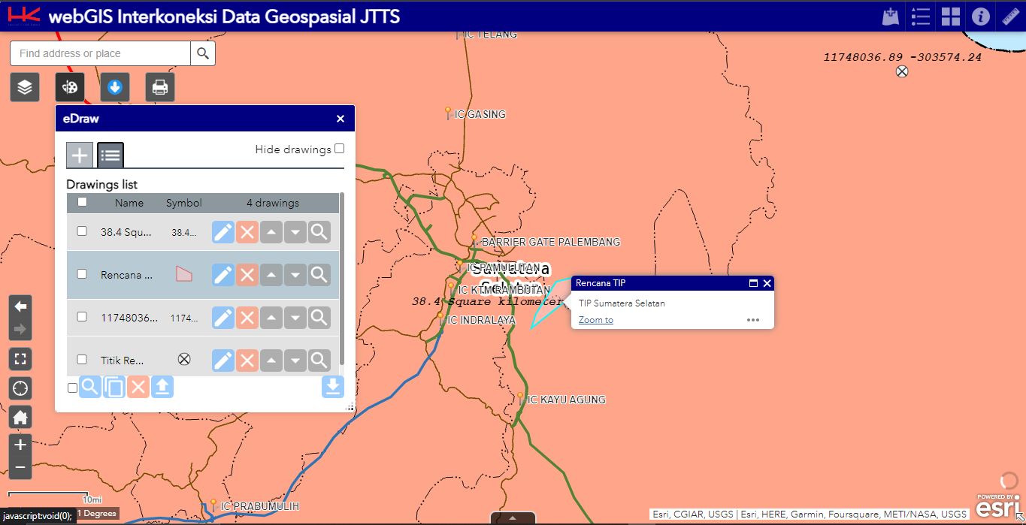Click the IC GASING map marker
This screenshot has width=1026, height=525.
click(x=448, y=113)
